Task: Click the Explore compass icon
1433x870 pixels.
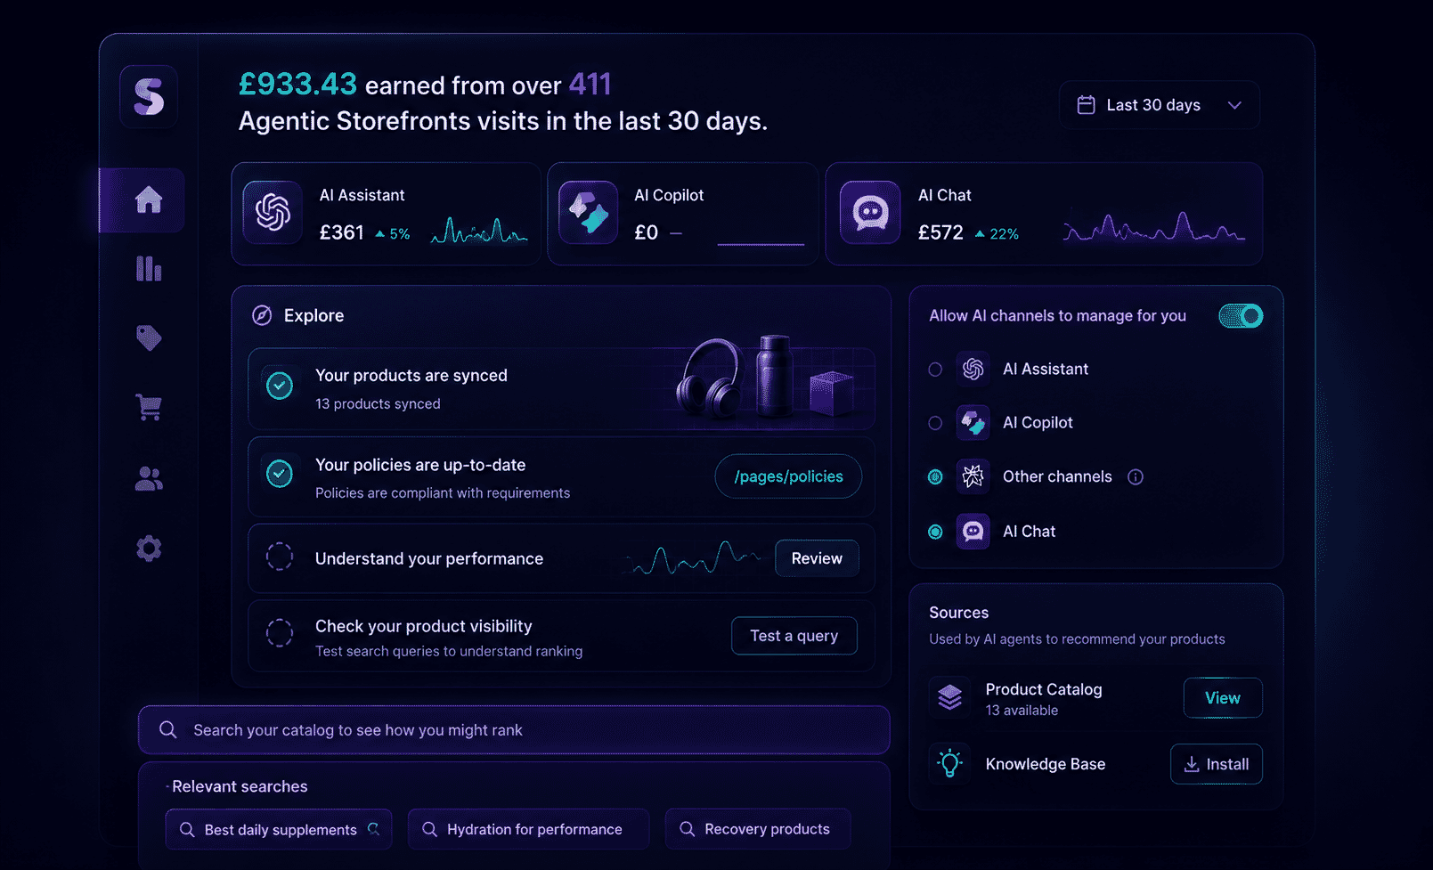Action: click(262, 315)
